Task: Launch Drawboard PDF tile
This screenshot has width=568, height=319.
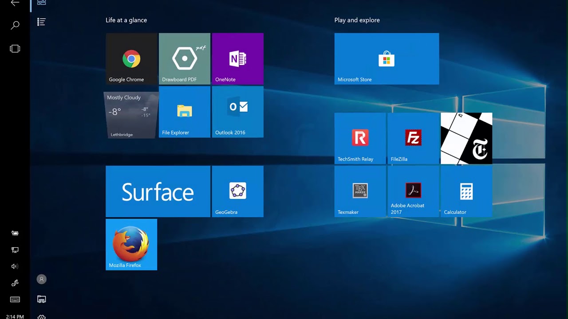Action: pos(185,58)
